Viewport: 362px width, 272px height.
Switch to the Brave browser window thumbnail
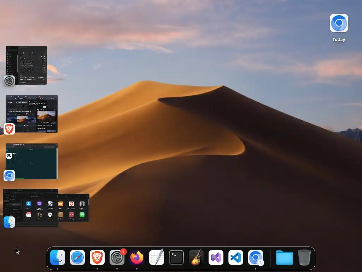click(31, 114)
